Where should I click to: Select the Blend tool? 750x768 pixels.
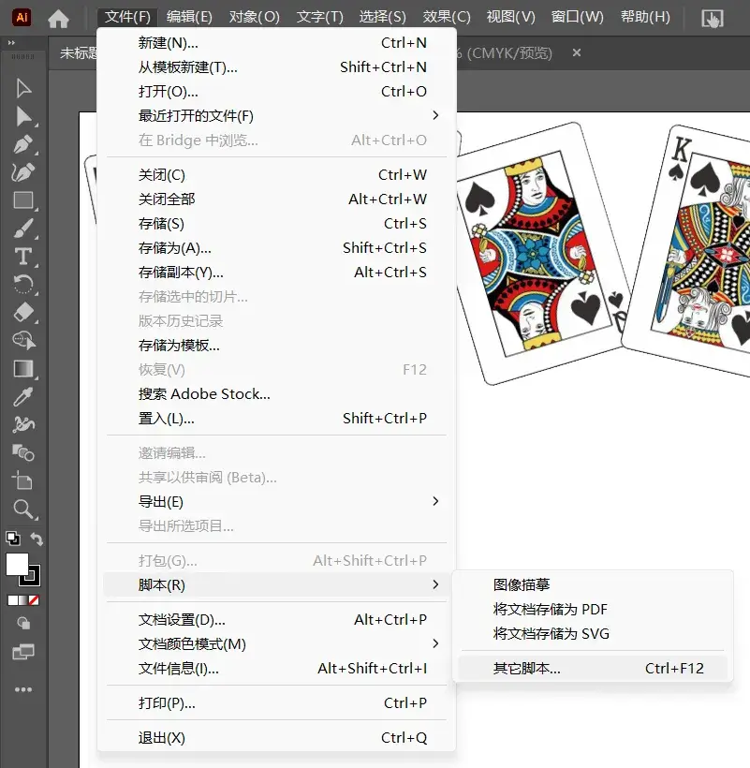pos(23,453)
